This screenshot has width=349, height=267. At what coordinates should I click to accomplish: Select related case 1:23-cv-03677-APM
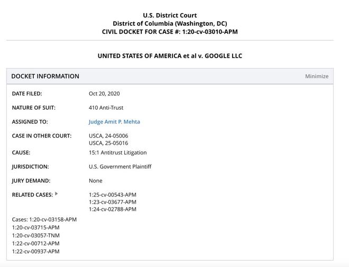pos(112,202)
